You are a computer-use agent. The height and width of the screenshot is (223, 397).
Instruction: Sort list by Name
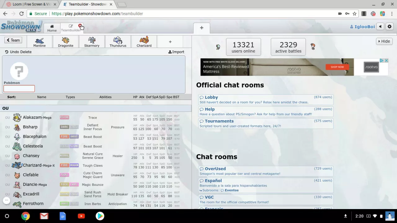(x=42, y=97)
